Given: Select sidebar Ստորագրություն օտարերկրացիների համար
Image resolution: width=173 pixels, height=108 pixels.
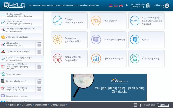Looking at the screenshot, I should 21,22.
